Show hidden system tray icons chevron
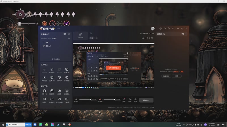This screenshot has height=127, width=227. coord(184,124)
